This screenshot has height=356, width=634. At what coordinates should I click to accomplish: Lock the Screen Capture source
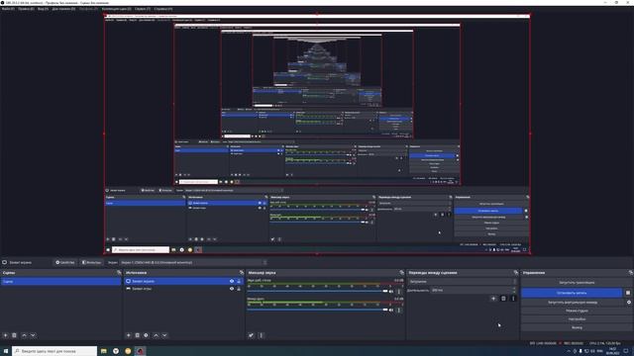[x=239, y=281]
